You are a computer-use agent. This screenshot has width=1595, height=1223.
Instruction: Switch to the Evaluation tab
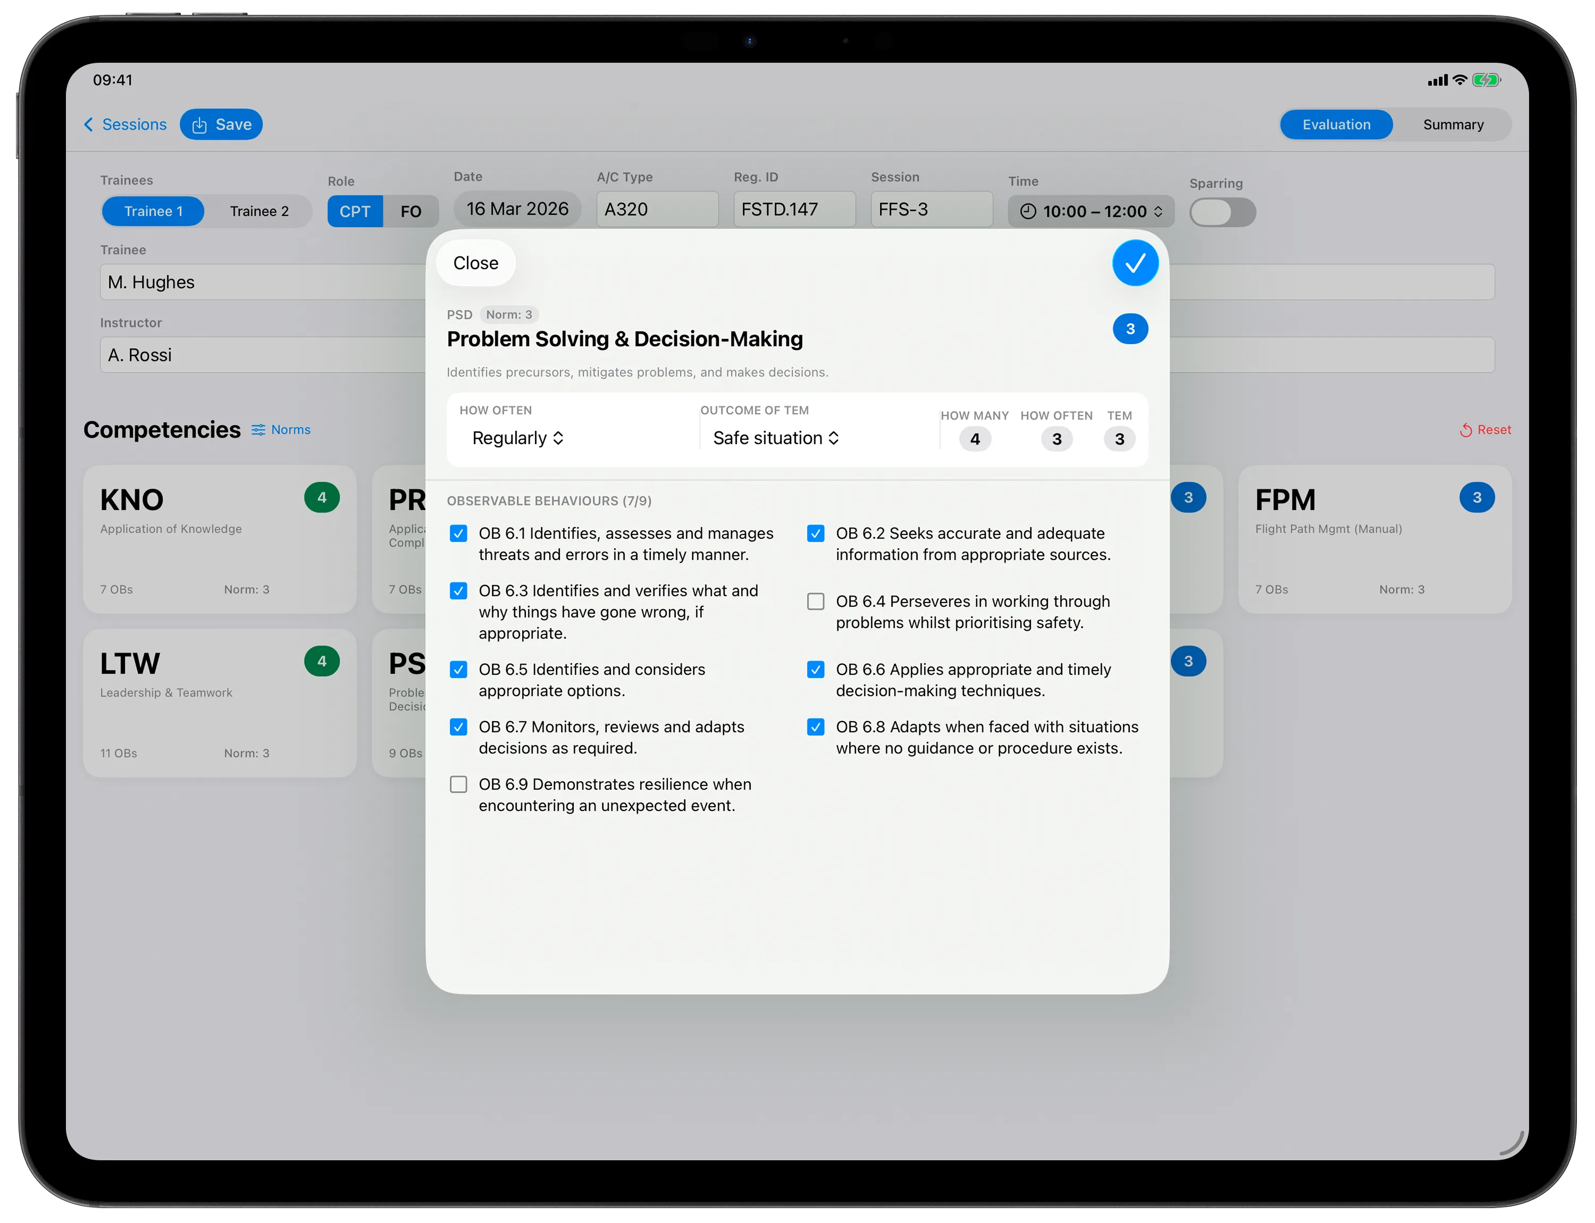coord(1336,124)
